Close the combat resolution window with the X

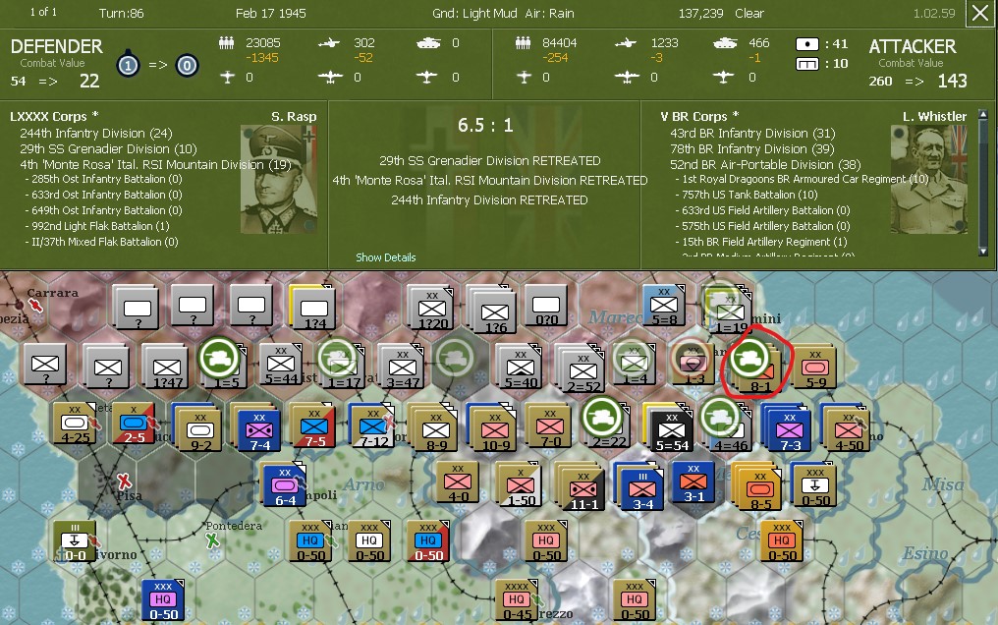(x=982, y=13)
